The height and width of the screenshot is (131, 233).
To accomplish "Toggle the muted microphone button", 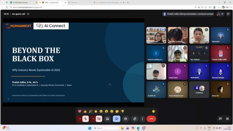I will [x=85, y=119].
